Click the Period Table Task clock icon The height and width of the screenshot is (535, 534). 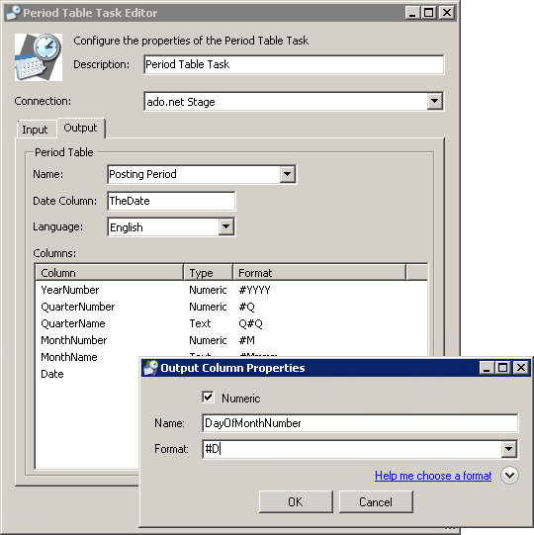[39, 57]
